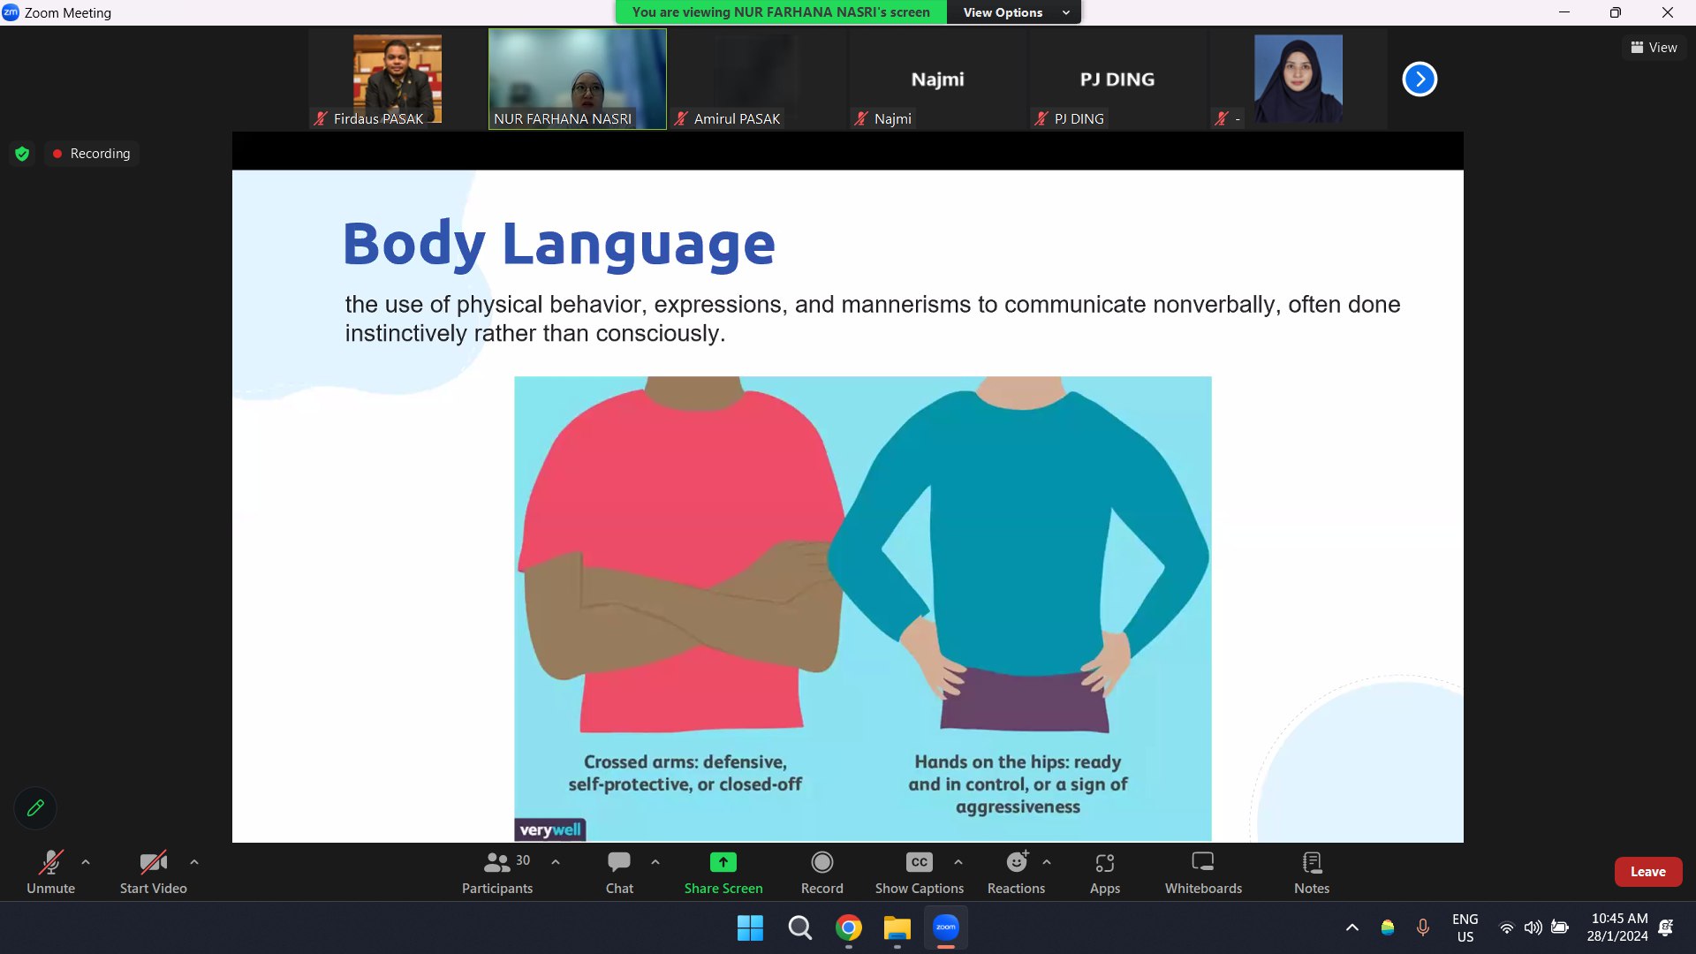Open the Chat panel icon
The height and width of the screenshot is (954, 1696).
[x=618, y=862]
